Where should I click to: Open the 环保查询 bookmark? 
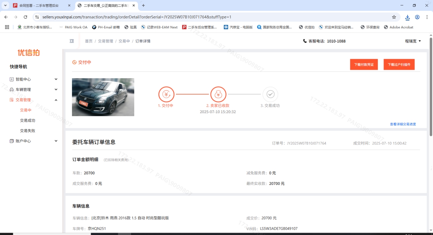tap(370, 27)
